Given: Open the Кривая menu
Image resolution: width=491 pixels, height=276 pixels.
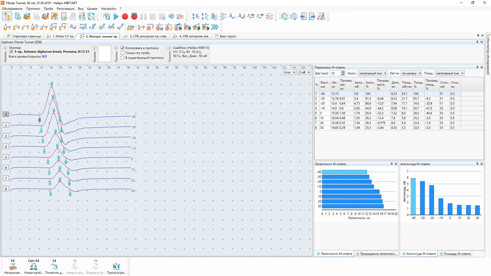Looking at the screenshot, I should click(92, 9).
